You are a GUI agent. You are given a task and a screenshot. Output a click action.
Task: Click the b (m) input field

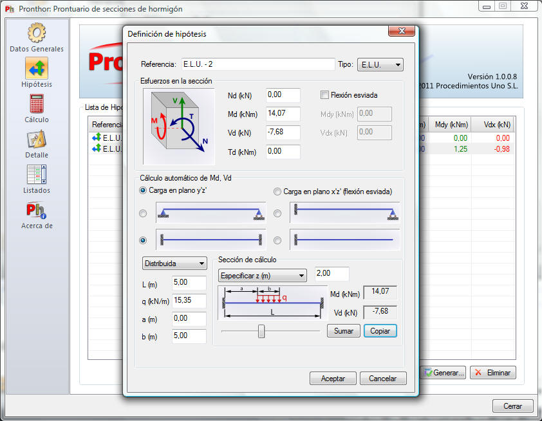click(189, 336)
